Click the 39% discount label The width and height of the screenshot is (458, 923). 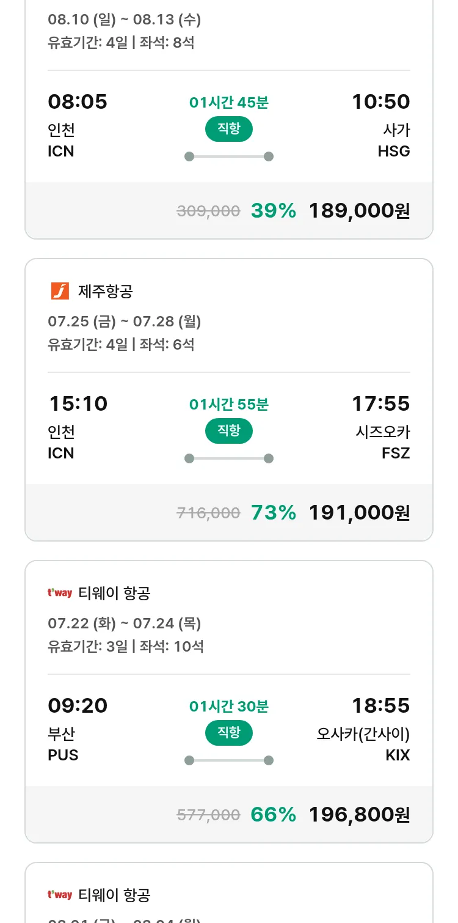coord(274,211)
